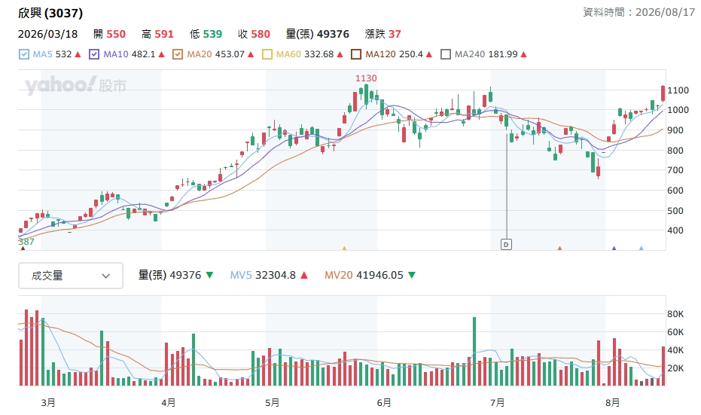Click the 欣興 (3037) stock title
701x415 pixels.
click(50, 13)
